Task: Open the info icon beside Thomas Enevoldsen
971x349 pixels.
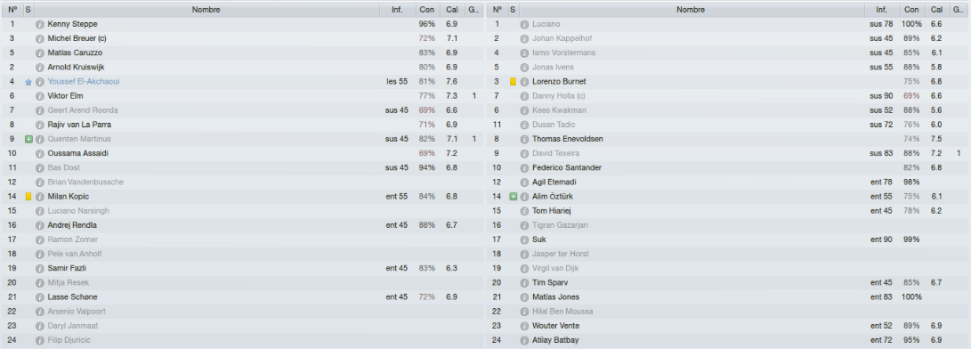Action: [524, 139]
